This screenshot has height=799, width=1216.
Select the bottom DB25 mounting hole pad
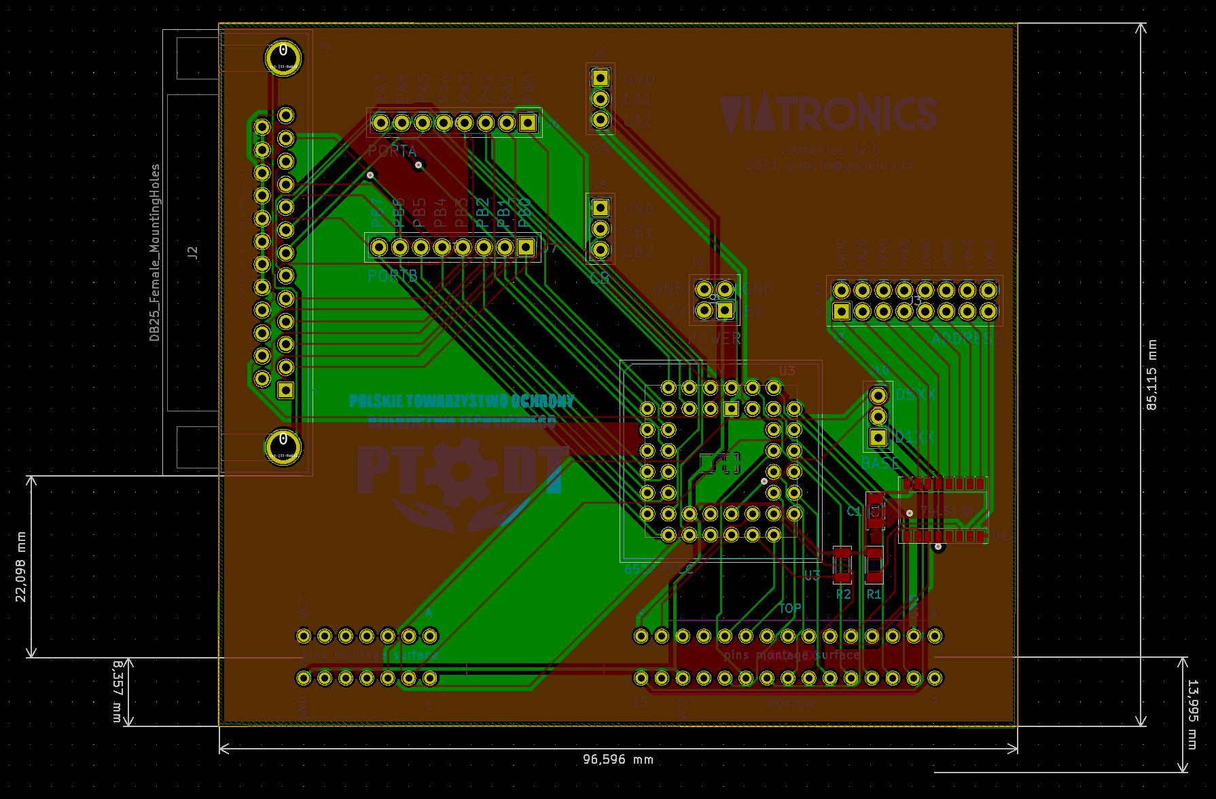tap(283, 447)
